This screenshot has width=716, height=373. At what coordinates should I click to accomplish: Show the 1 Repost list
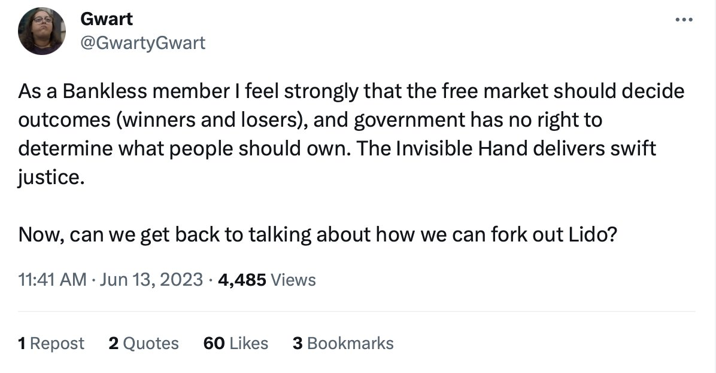click(x=51, y=343)
